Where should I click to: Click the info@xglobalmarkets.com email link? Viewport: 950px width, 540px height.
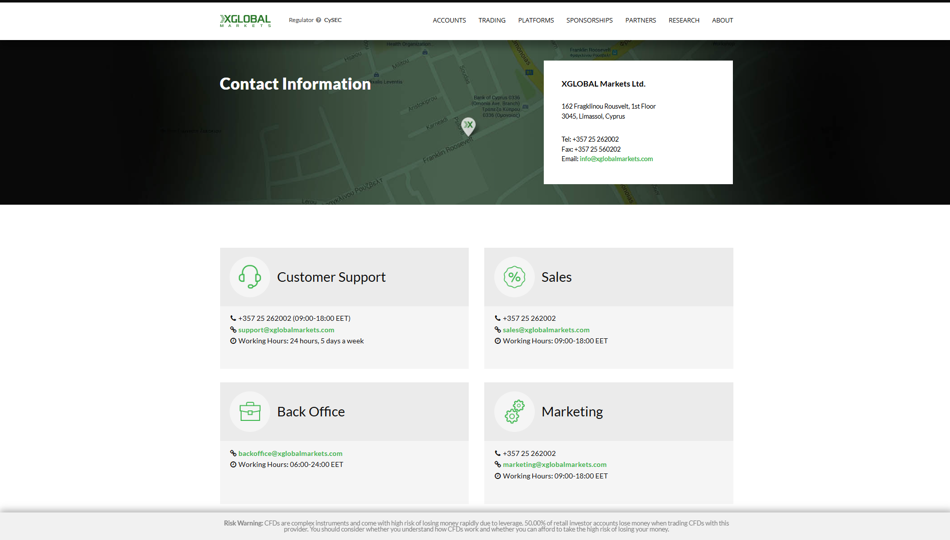click(616, 159)
